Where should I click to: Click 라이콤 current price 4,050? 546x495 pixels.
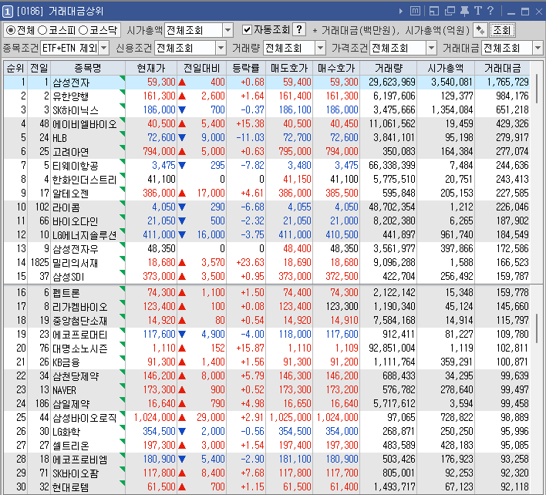tap(163, 207)
